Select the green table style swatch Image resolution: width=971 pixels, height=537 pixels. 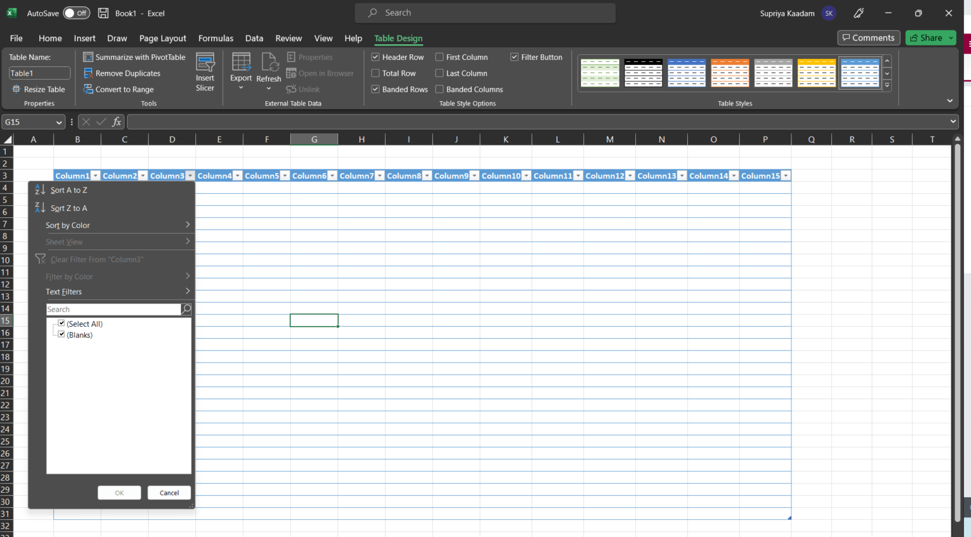tap(599, 73)
